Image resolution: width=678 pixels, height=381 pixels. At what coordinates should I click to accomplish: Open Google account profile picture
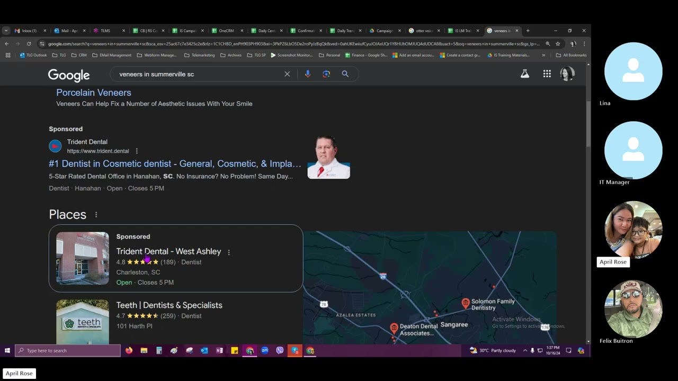point(567,74)
